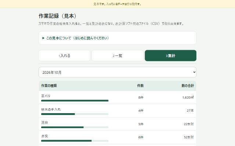Click the 点検 progress bar
235x146 pixels.
click(x=75, y=141)
